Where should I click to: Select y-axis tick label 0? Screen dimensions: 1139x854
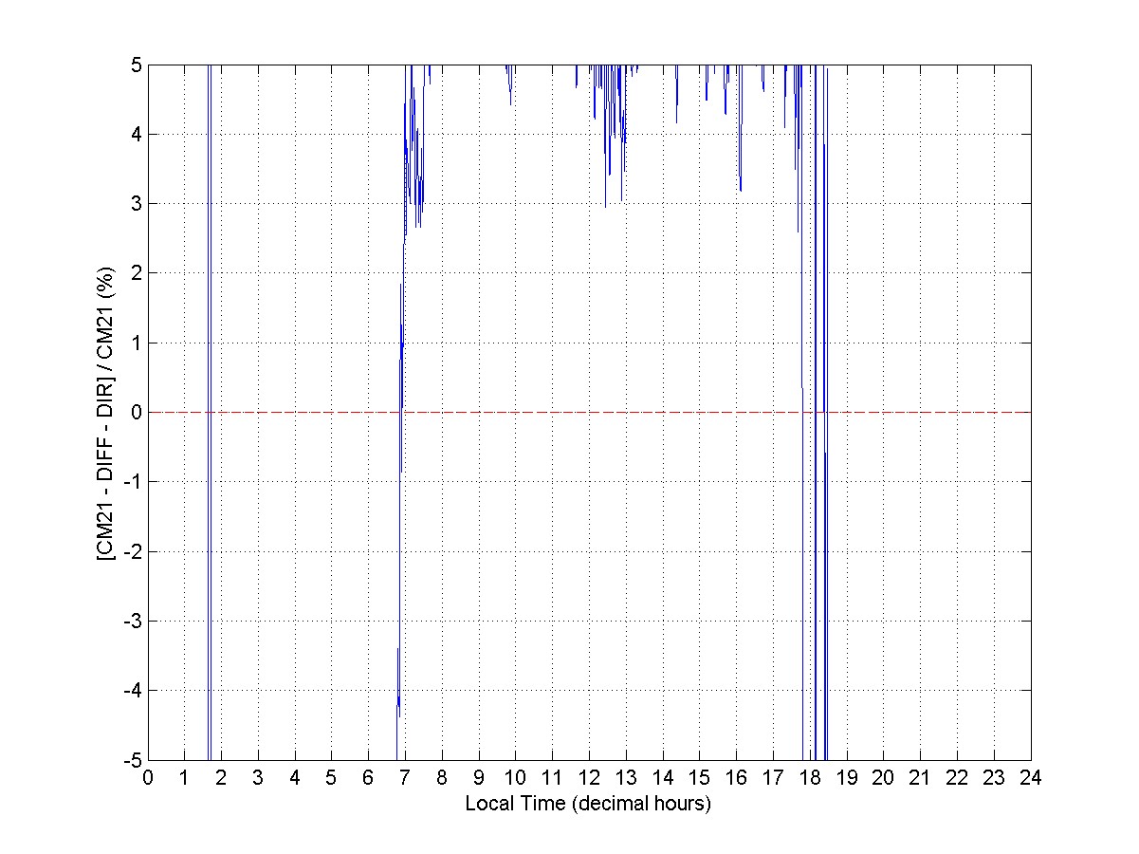tap(137, 412)
